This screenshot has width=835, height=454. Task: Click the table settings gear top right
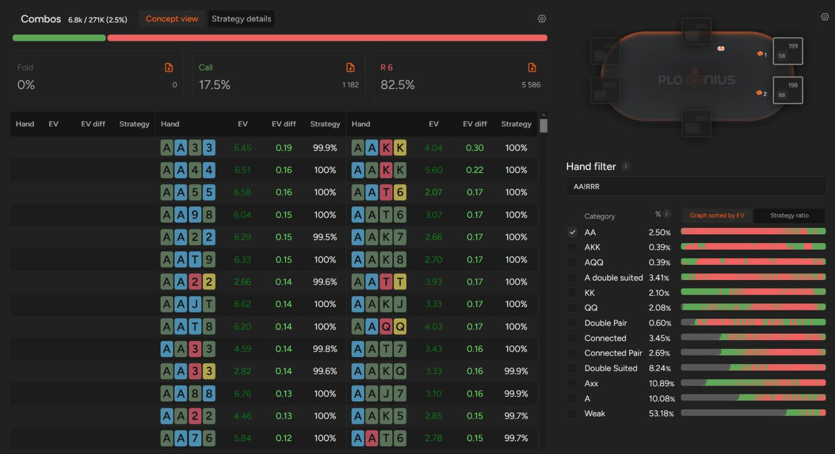tap(825, 17)
